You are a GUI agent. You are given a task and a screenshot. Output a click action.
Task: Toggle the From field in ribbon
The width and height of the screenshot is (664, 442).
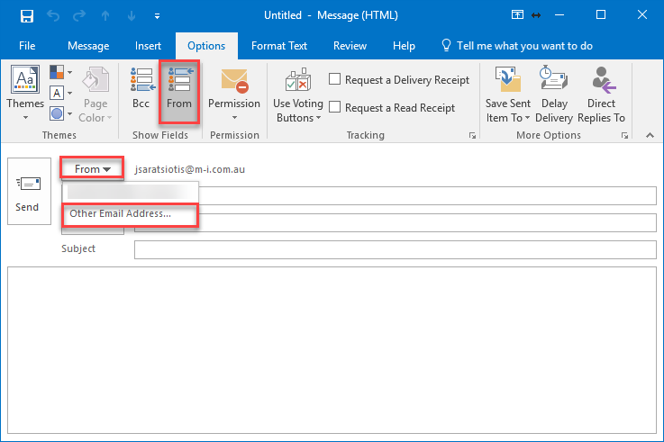point(179,92)
